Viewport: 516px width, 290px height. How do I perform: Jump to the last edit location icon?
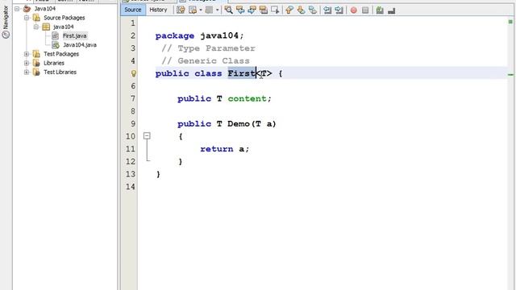click(x=181, y=10)
